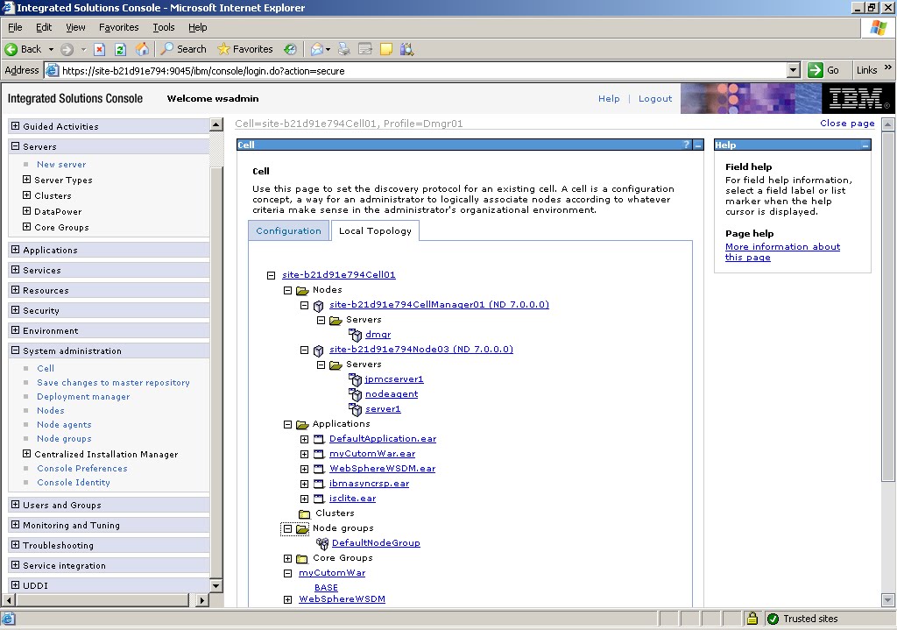Open the site-b21d91e794Cell01 link
The image size is (897, 630).
(x=339, y=274)
